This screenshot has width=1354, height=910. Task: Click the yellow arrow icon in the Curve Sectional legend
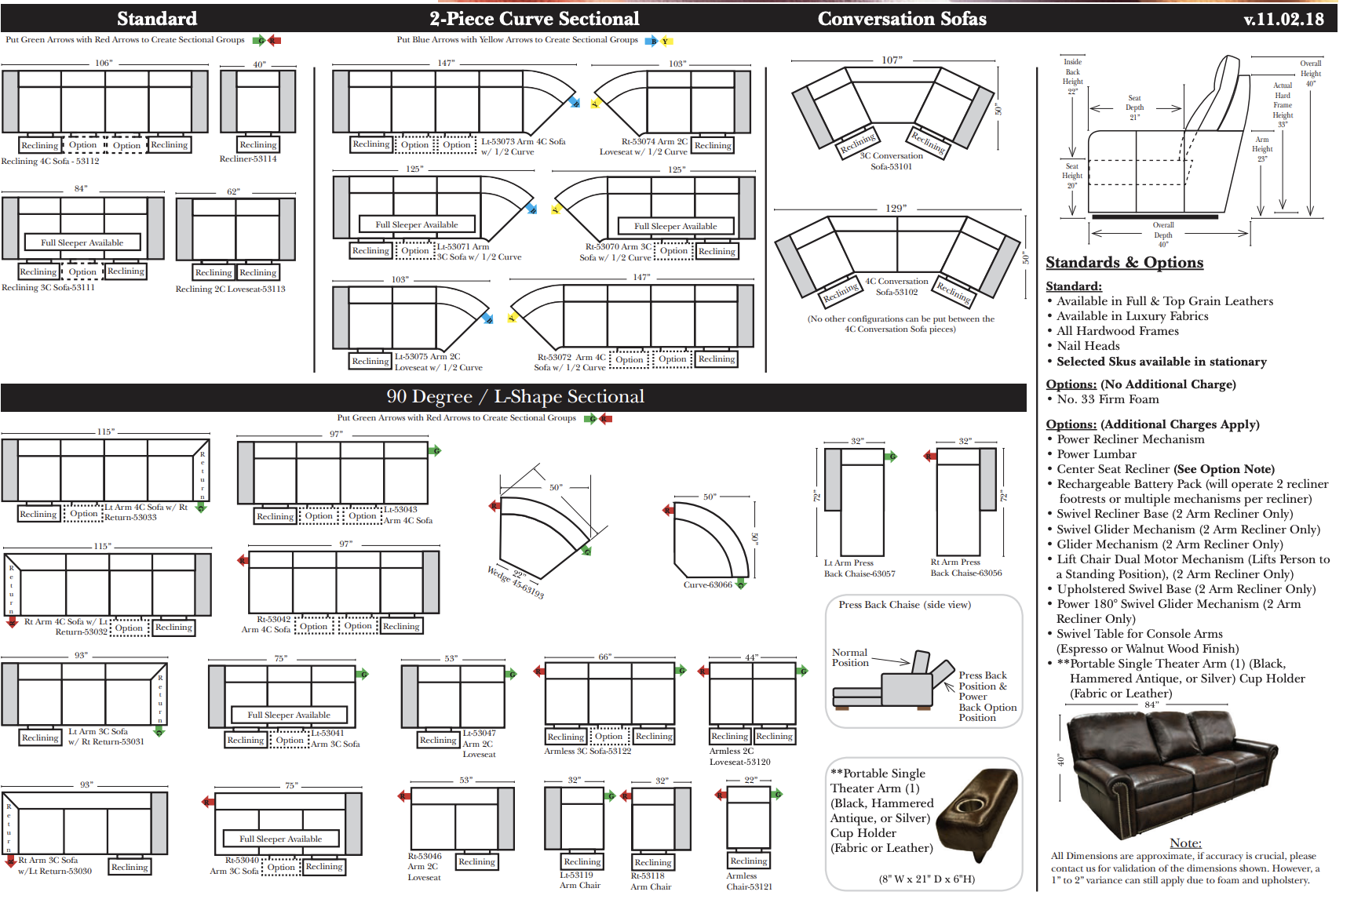pyautogui.click(x=666, y=41)
